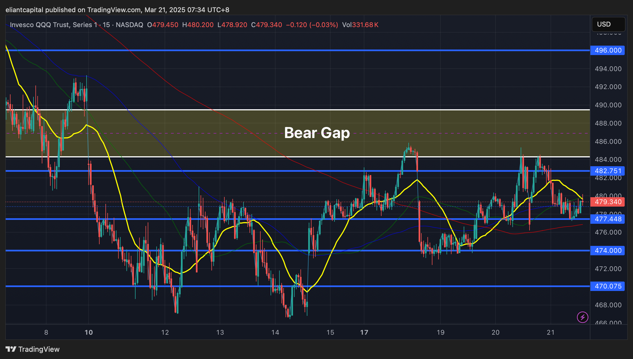Click date label 8 on time axis

coord(46,332)
